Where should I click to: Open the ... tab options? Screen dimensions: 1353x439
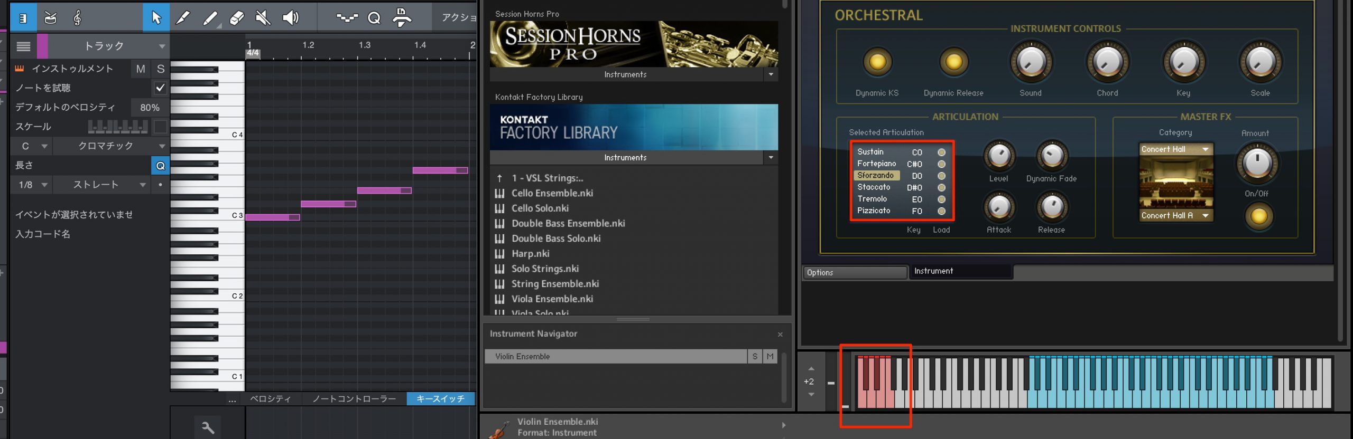(232, 399)
